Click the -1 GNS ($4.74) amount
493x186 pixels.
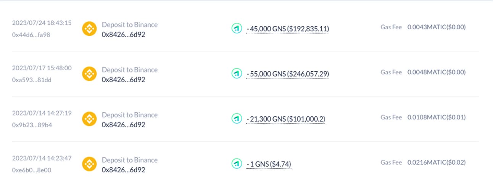tap(269, 164)
